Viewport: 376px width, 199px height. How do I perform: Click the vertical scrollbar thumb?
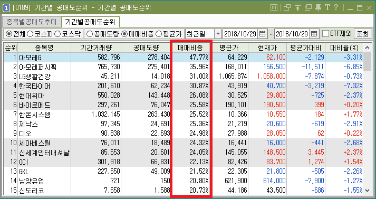pos(368,62)
